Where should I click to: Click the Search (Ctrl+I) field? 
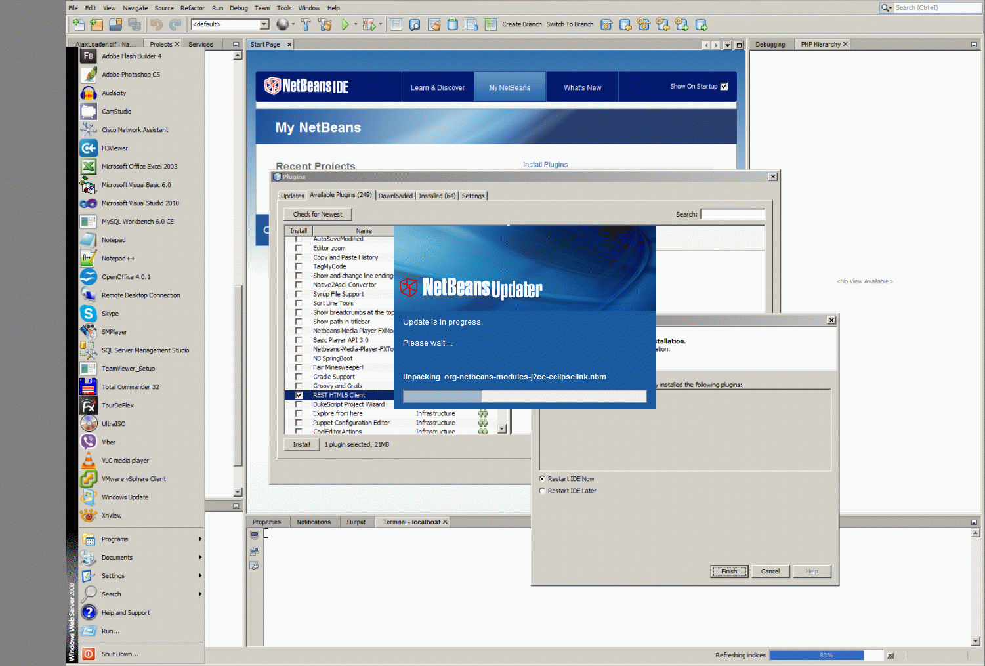[x=937, y=8]
